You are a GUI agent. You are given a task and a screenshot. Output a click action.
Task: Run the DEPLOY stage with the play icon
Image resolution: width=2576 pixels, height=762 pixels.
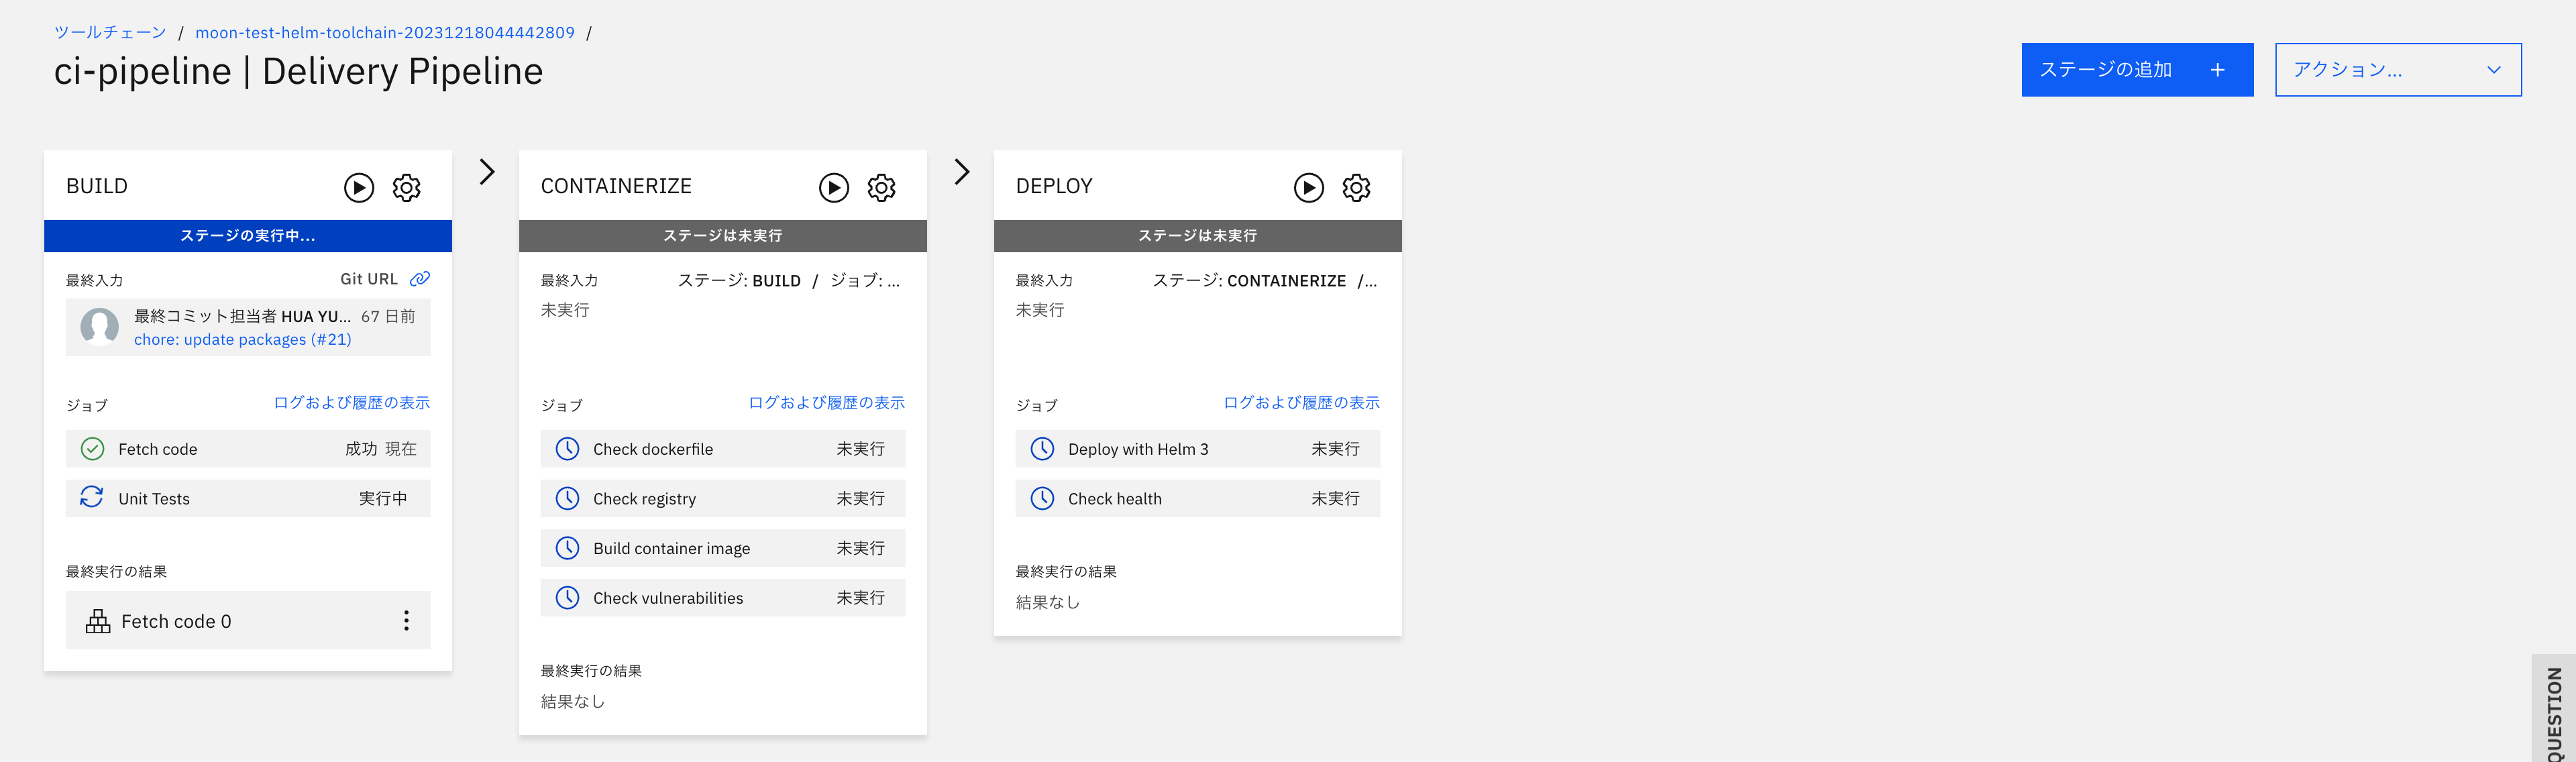tap(1308, 187)
